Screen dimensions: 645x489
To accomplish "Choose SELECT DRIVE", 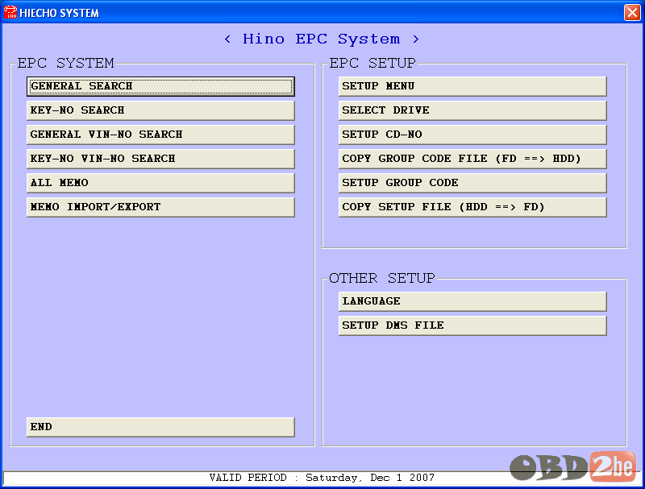I will point(472,110).
